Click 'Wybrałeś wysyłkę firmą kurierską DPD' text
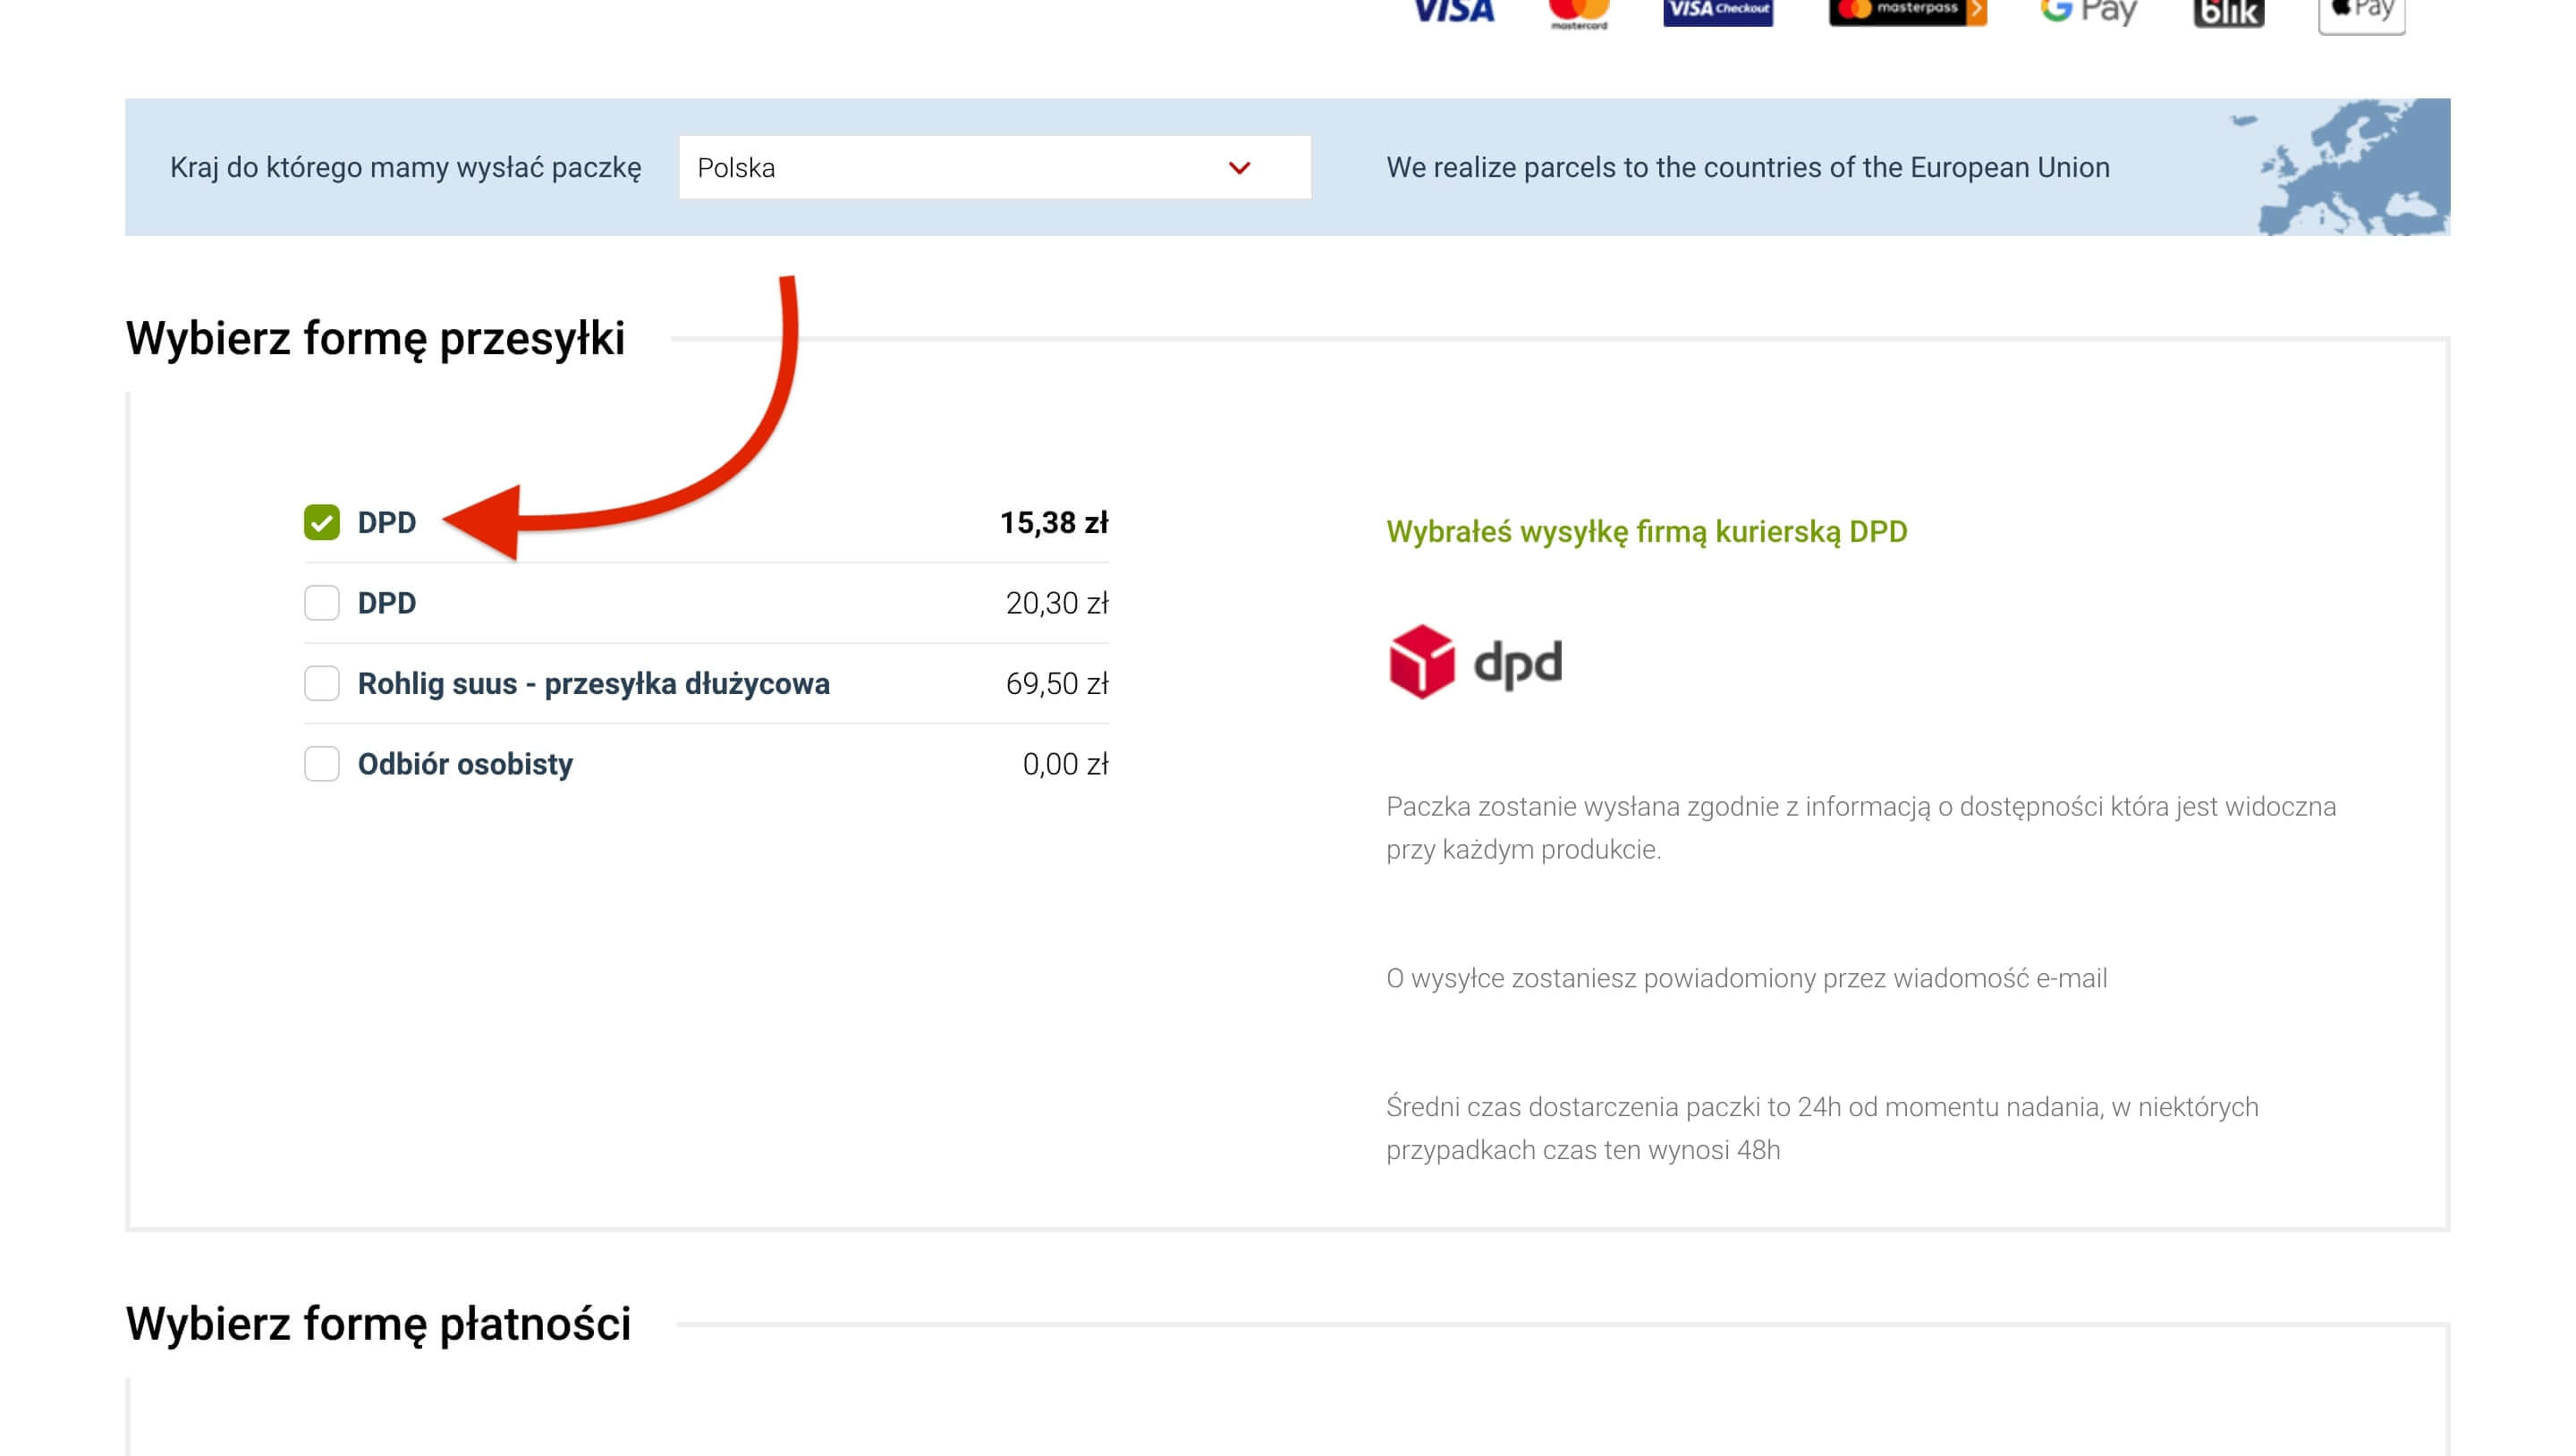2576x1456 pixels. click(1646, 532)
